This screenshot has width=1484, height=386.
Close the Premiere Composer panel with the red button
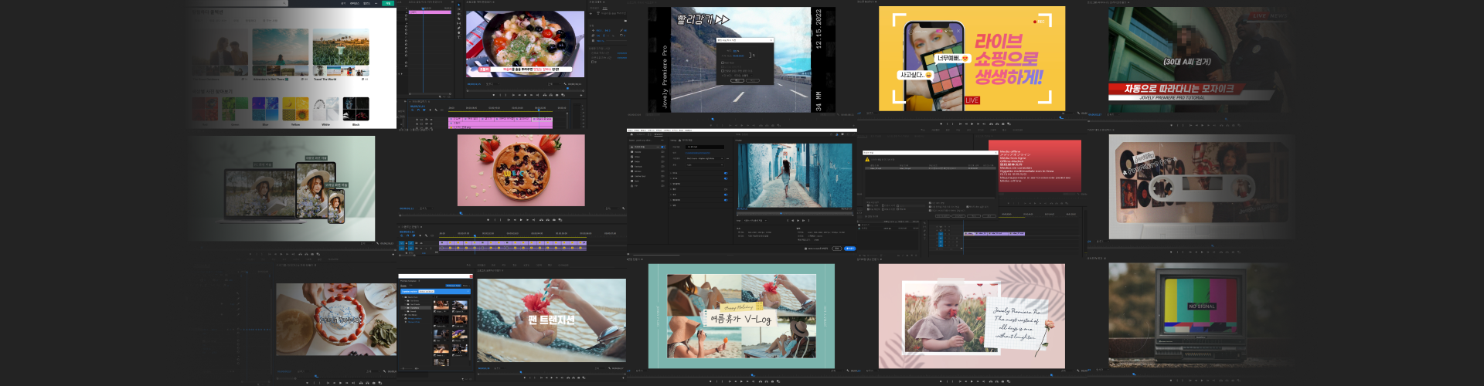click(x=471, y=276)
